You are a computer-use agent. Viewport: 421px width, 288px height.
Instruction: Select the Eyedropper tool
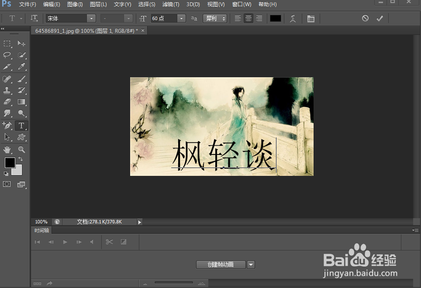21,66
